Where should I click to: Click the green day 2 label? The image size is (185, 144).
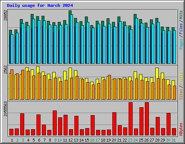(17, 140)
